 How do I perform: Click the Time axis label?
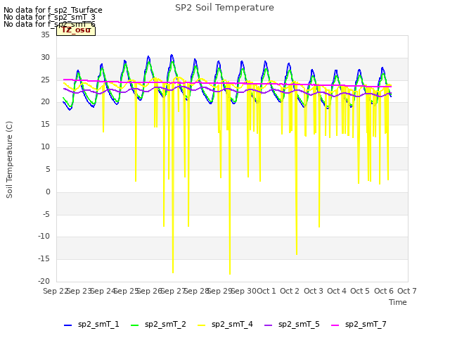[x=398, y=302]
